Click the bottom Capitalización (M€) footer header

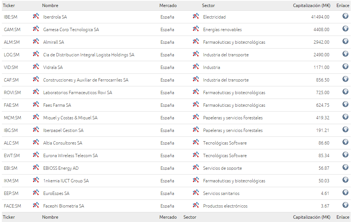(x=312, y=217)
